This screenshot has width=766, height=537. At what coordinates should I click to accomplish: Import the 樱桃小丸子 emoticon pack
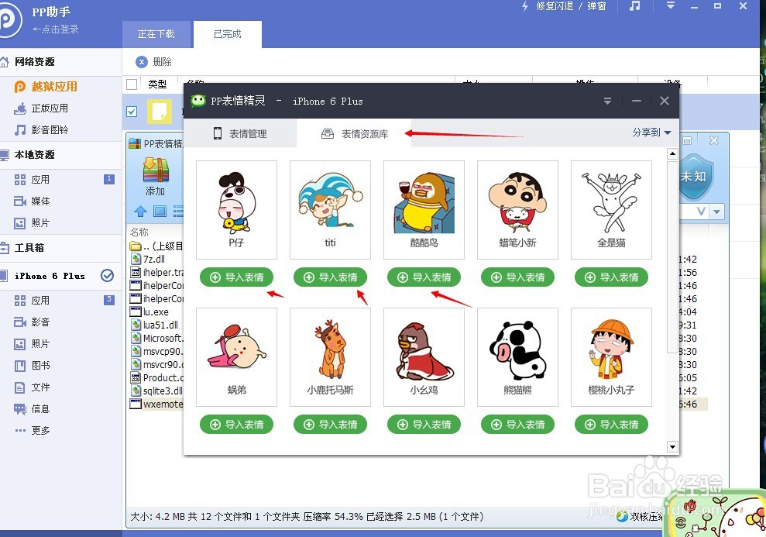[612, 425]
